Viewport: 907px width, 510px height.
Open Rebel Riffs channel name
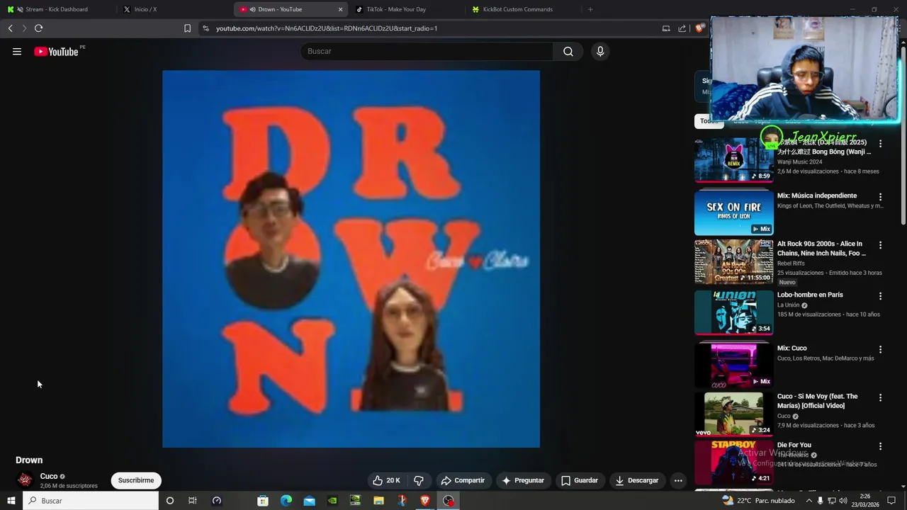click(791, 263)
